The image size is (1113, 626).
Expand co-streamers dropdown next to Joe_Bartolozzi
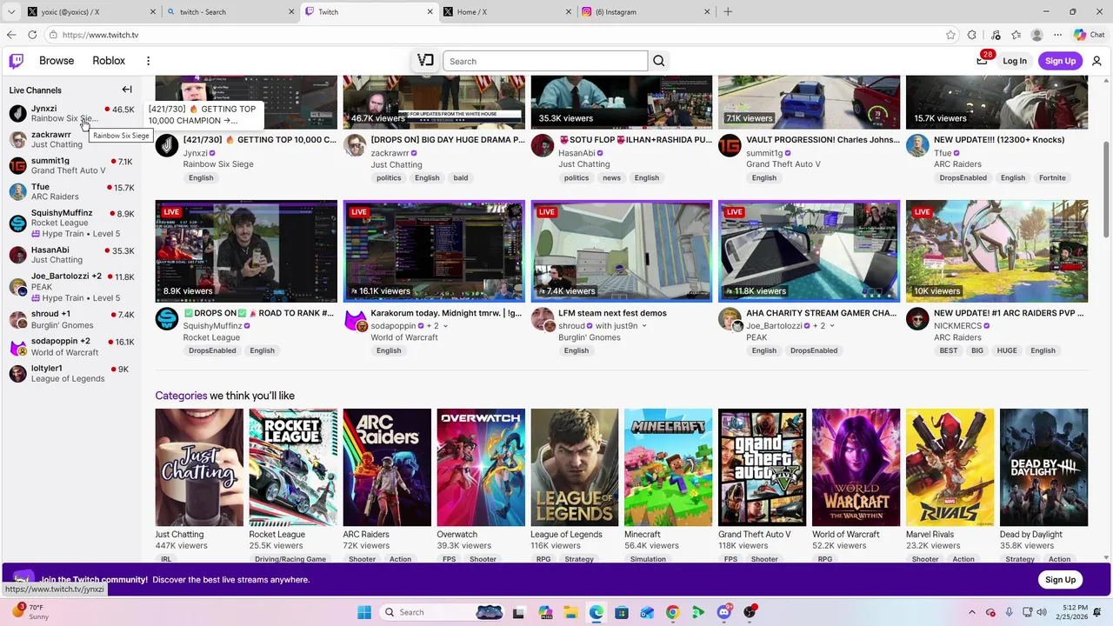[x=832, y=326]
